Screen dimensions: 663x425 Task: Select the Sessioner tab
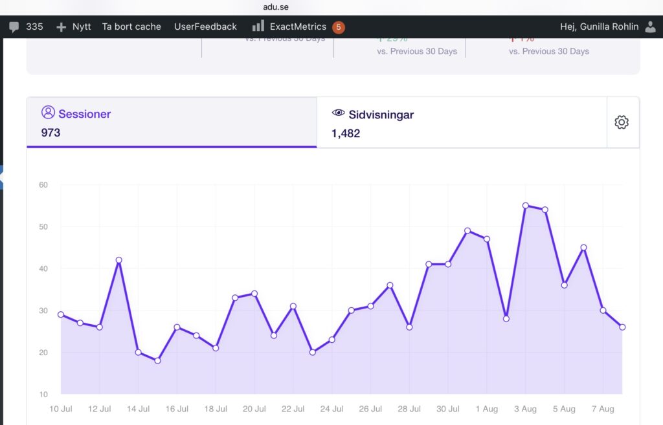pyautogui.click(x=172, y=122)
